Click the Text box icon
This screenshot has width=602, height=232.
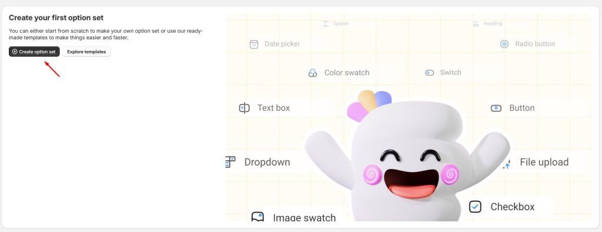coord(244,108)
